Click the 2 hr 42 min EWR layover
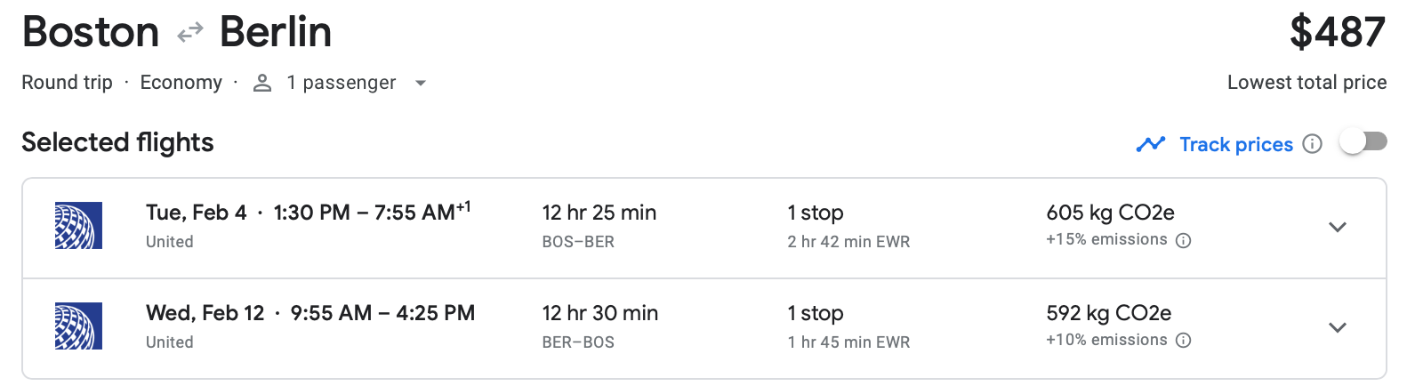1407x386 pixels. pos(848,242)
